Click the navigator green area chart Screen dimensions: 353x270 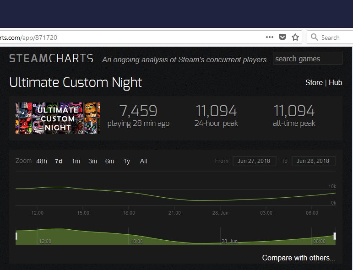[x=176, y=237]
